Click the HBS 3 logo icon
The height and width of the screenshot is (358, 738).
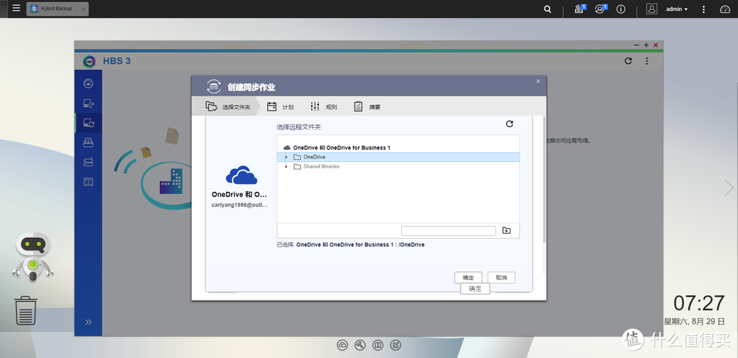[90, 61]
